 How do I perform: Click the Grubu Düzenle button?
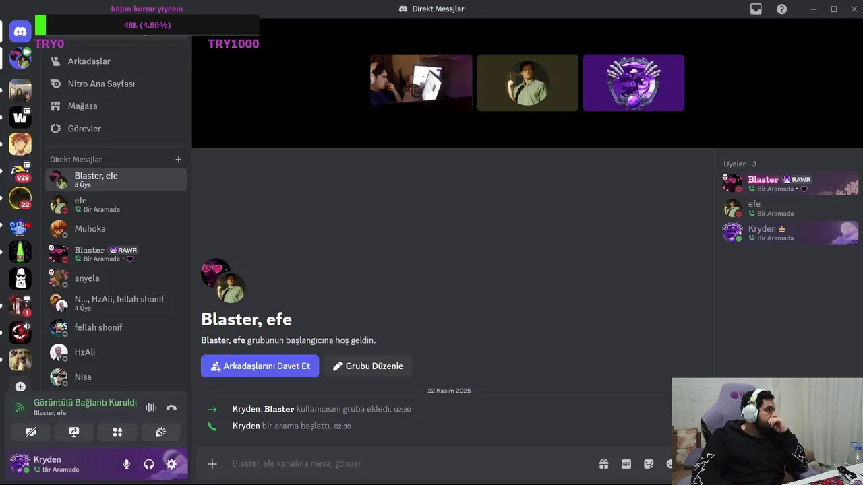point(367,366)
